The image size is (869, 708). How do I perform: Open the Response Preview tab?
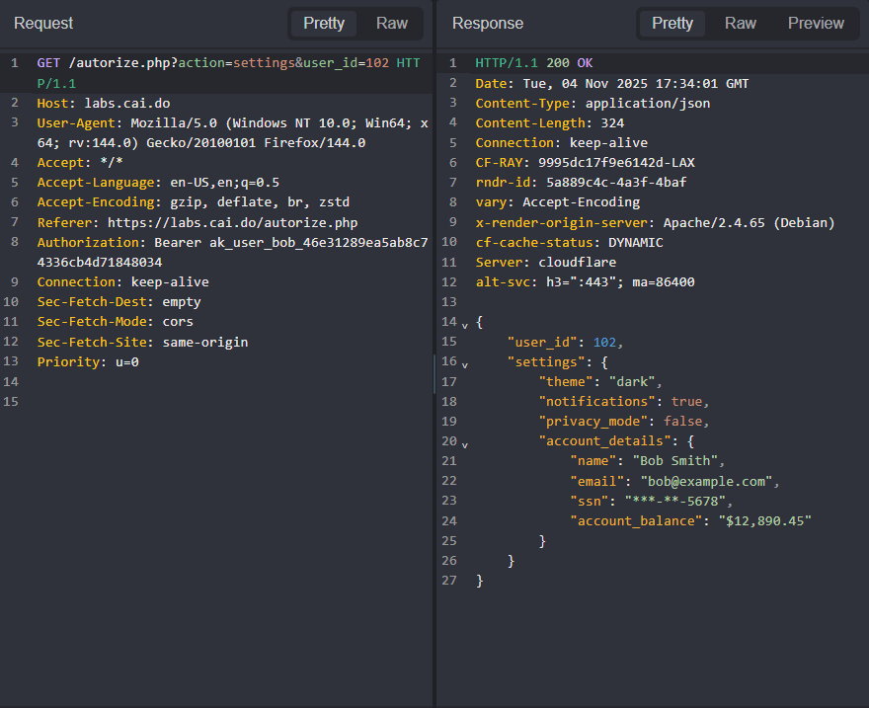[816, 23]
